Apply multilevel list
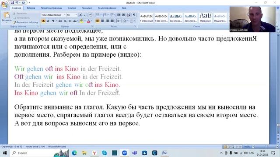This screenshot has height=157, width=280. (x=112, y=15)
